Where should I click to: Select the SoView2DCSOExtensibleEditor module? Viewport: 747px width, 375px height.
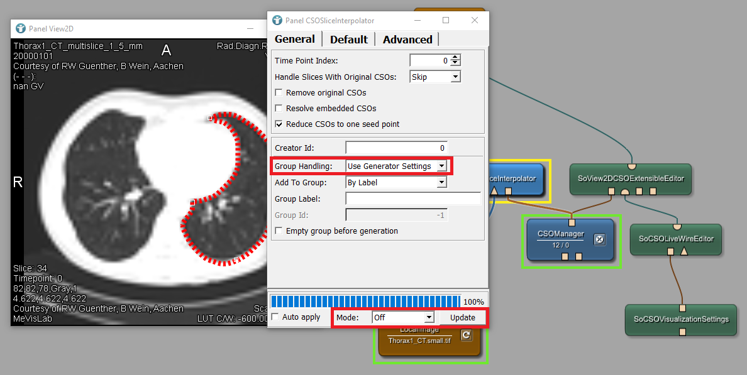(x=630, y=178)
